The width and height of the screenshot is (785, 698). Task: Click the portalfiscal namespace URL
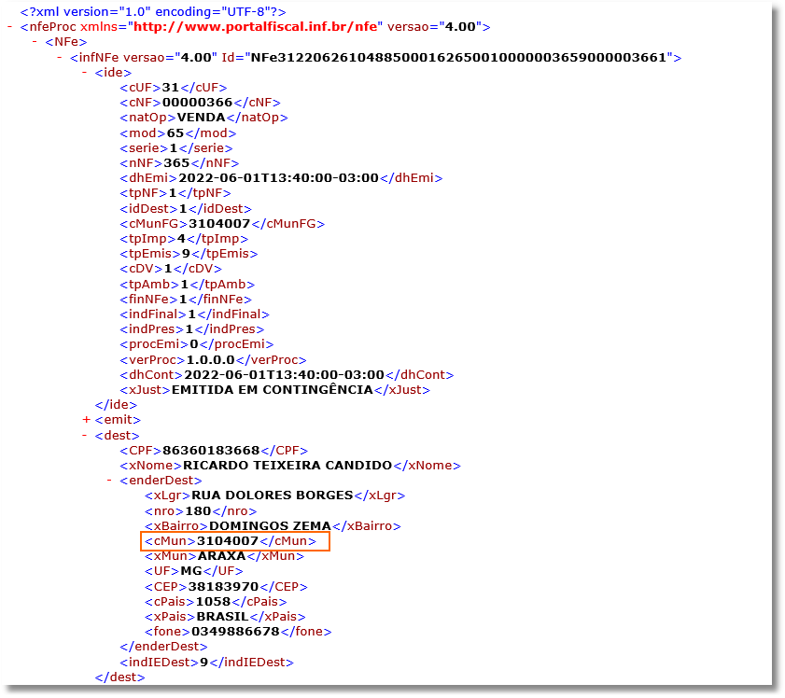point(256,26)
